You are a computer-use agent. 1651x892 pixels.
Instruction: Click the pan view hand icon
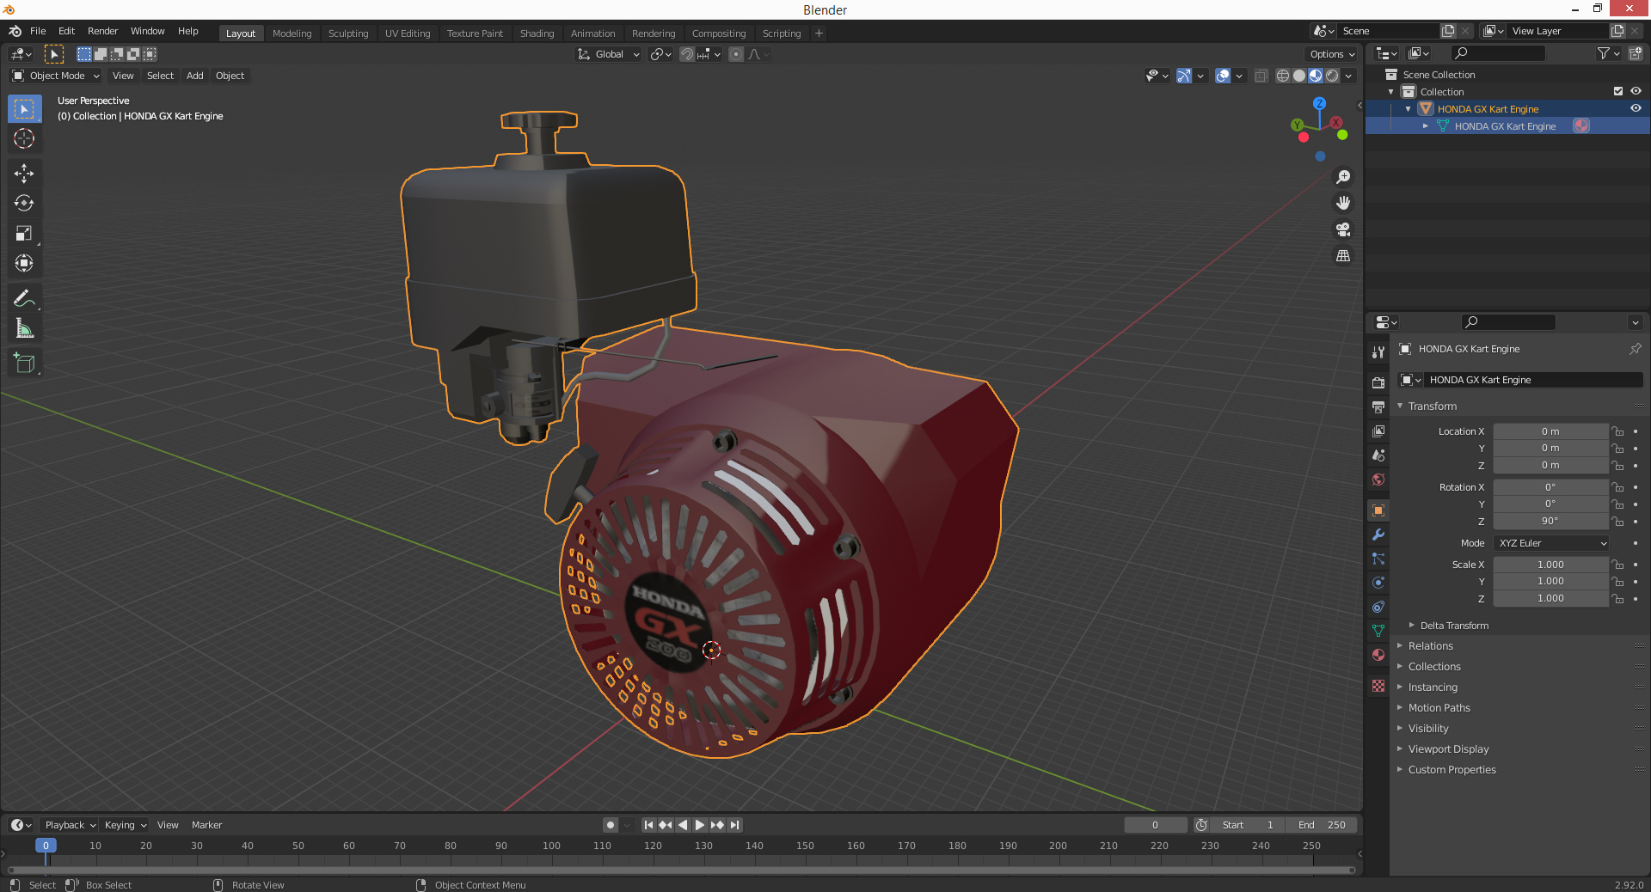[x=1343, y=204]
